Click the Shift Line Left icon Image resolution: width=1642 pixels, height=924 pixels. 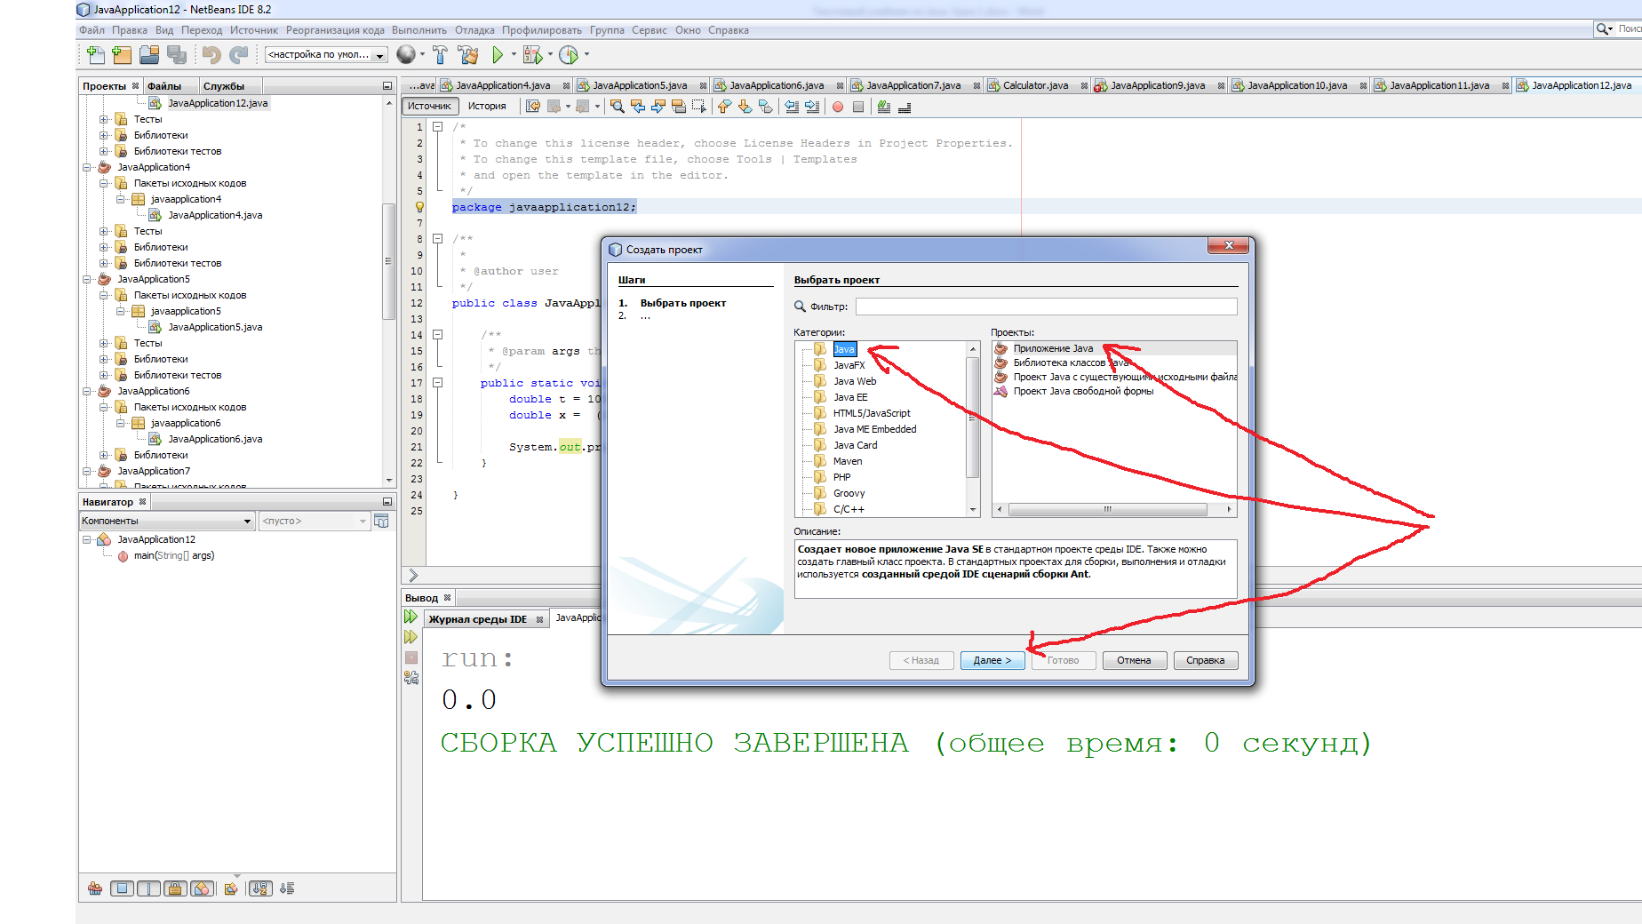(792, 107)
